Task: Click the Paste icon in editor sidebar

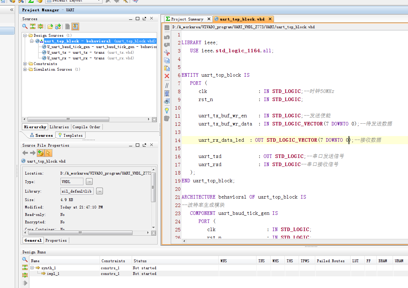Action: tap(167, 68)
